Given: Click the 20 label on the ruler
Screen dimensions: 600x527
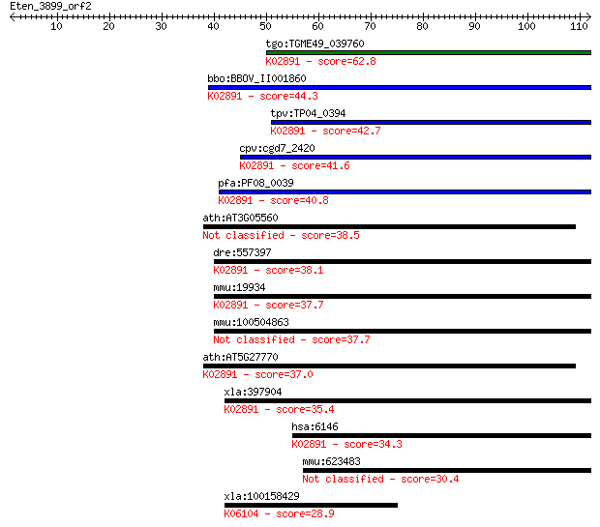Looking at the screenshot, I should click(108, 26).
